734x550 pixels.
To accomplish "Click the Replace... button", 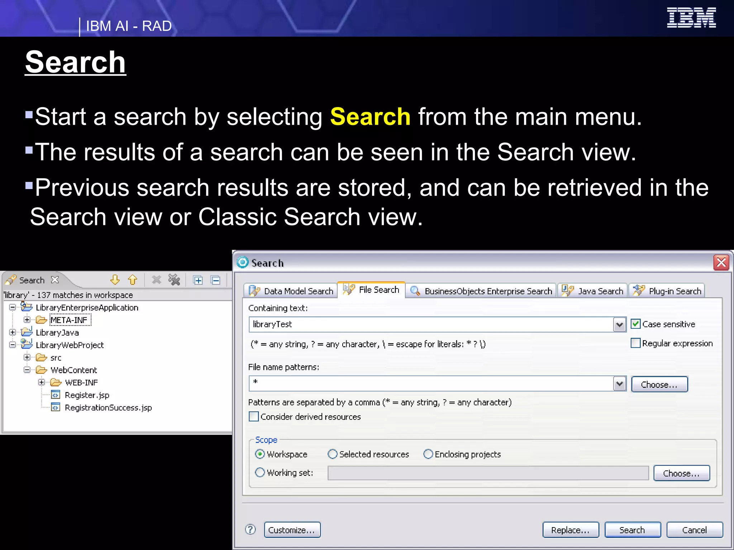I will [571, 530].
